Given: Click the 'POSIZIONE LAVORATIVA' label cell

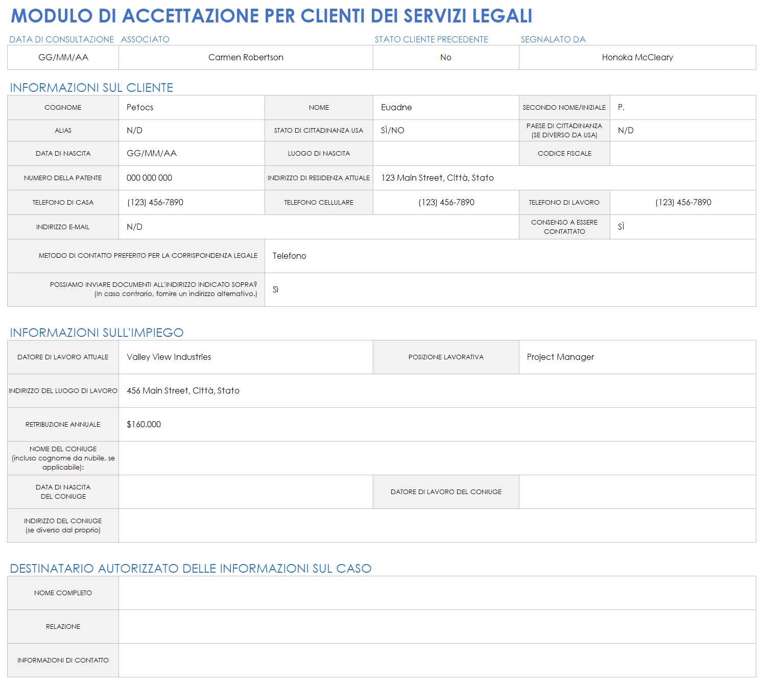Looking at the screenshot, I should click(446, 357).
